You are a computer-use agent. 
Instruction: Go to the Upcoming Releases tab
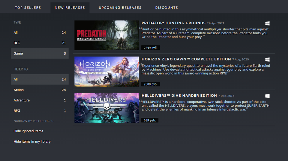click(120, 7)
